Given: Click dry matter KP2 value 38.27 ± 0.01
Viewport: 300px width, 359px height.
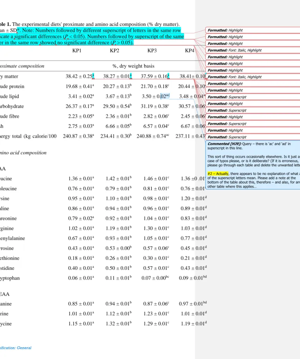Looking at the screenshot, I should [117, 76].
